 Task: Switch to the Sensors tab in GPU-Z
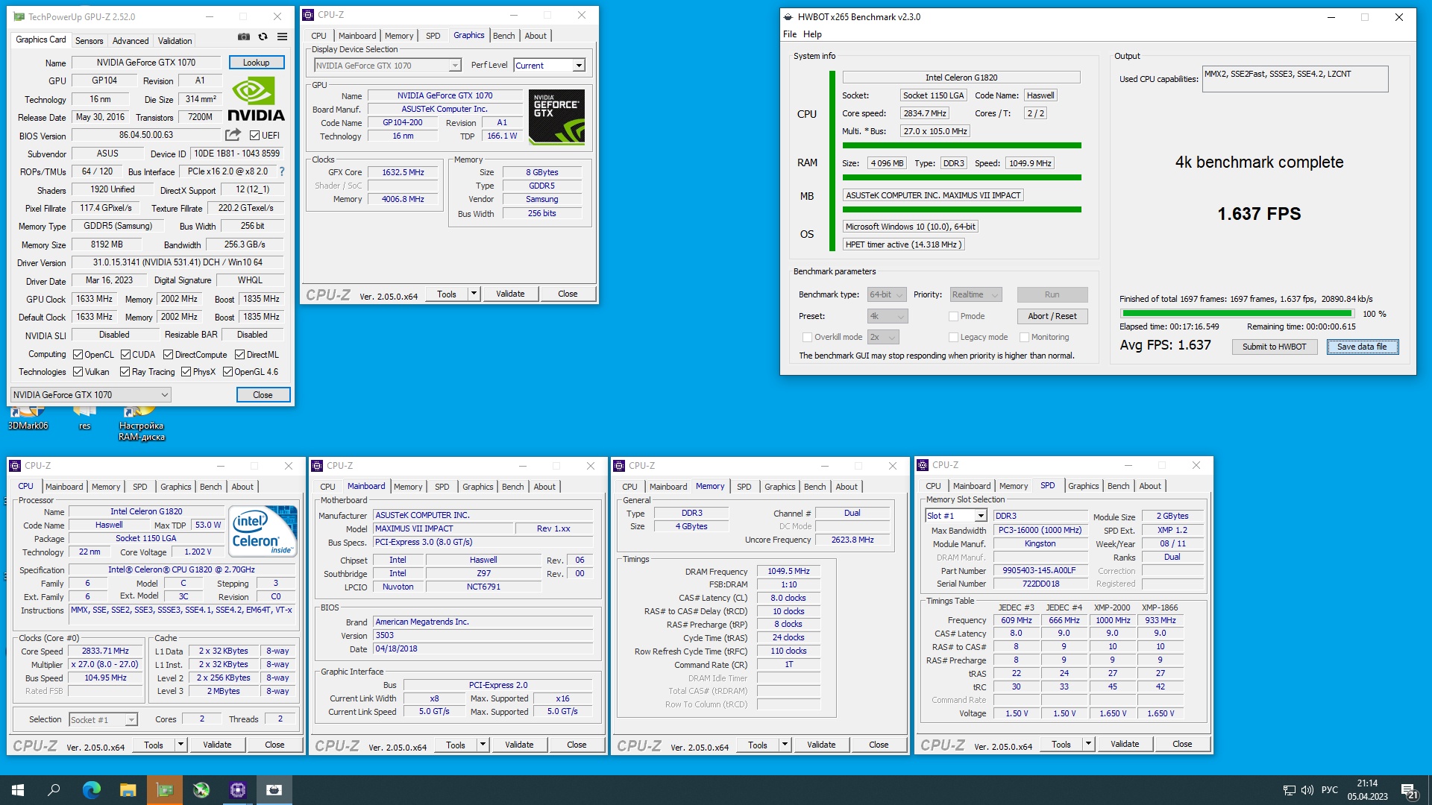tap(89, 41)
